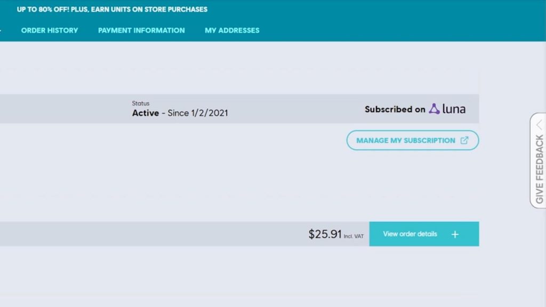The width and height of the screenshot is (546, 307).
Task: Switch to Payment Information tab
Action: click(x=141, y=30)
